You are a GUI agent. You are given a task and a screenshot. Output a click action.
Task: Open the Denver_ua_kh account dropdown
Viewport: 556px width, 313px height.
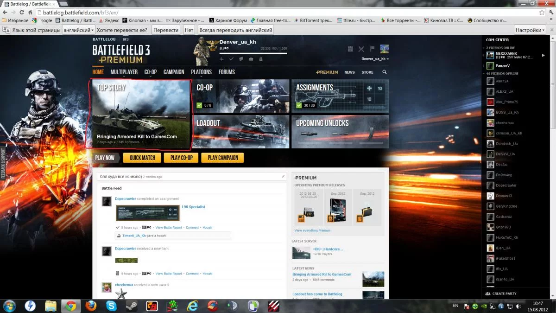[375, 59]
